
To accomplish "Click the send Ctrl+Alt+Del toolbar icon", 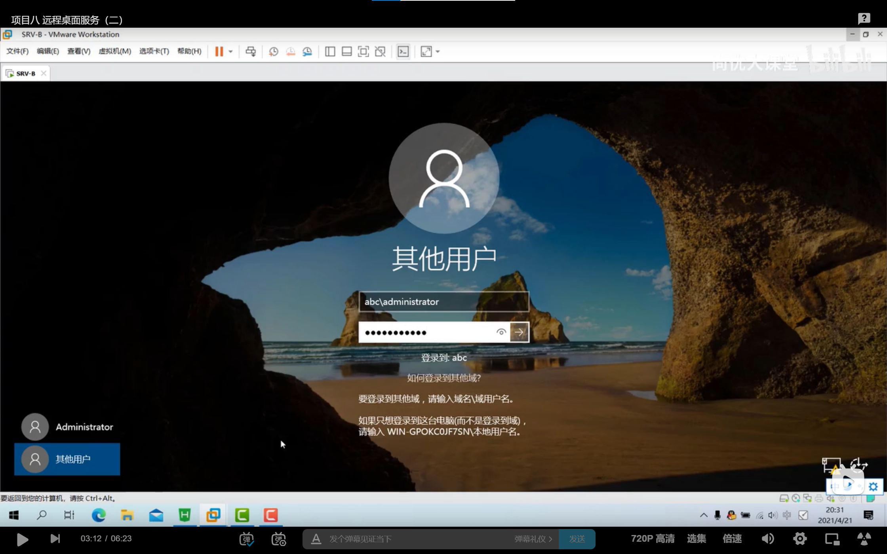I will 251,51.
